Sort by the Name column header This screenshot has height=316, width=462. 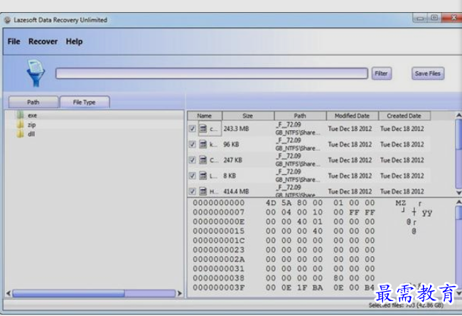tap(205, 116)
